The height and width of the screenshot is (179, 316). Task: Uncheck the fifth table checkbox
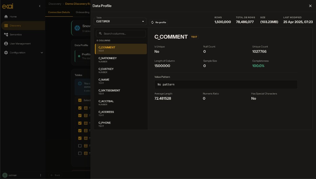tap(80, 138)
